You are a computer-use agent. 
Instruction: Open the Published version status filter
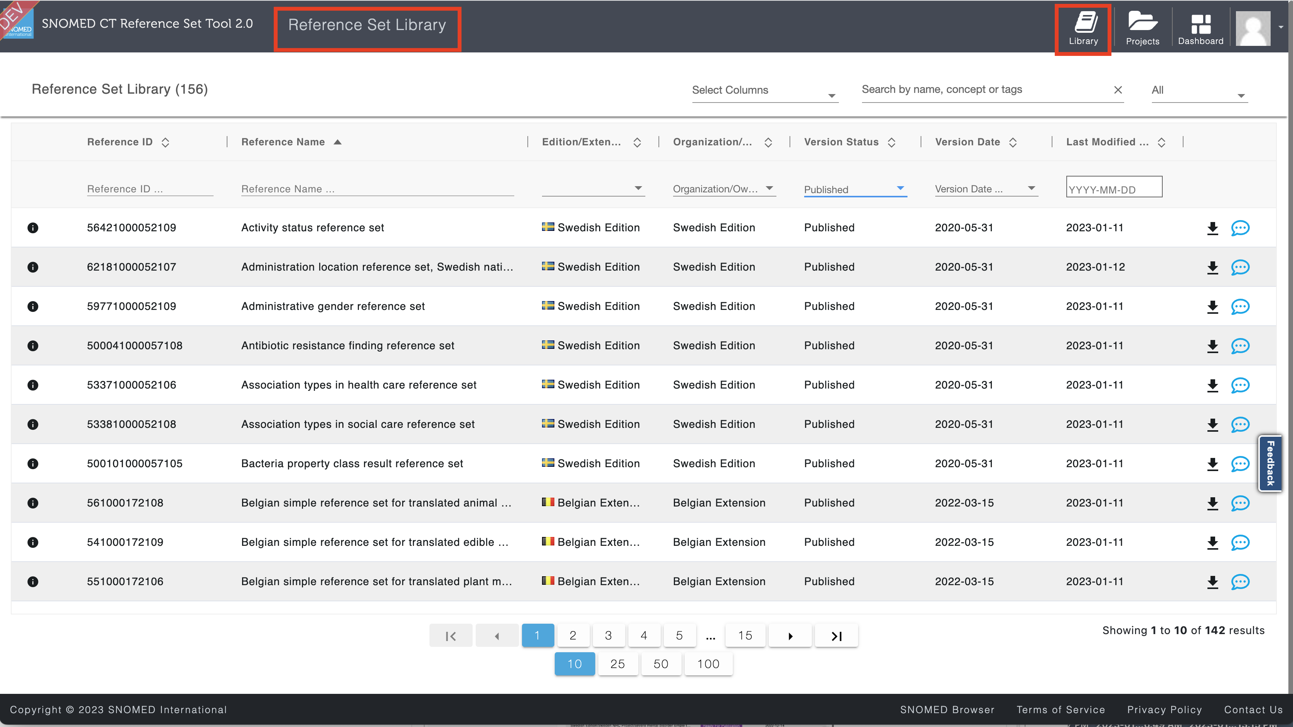point(855,189)
